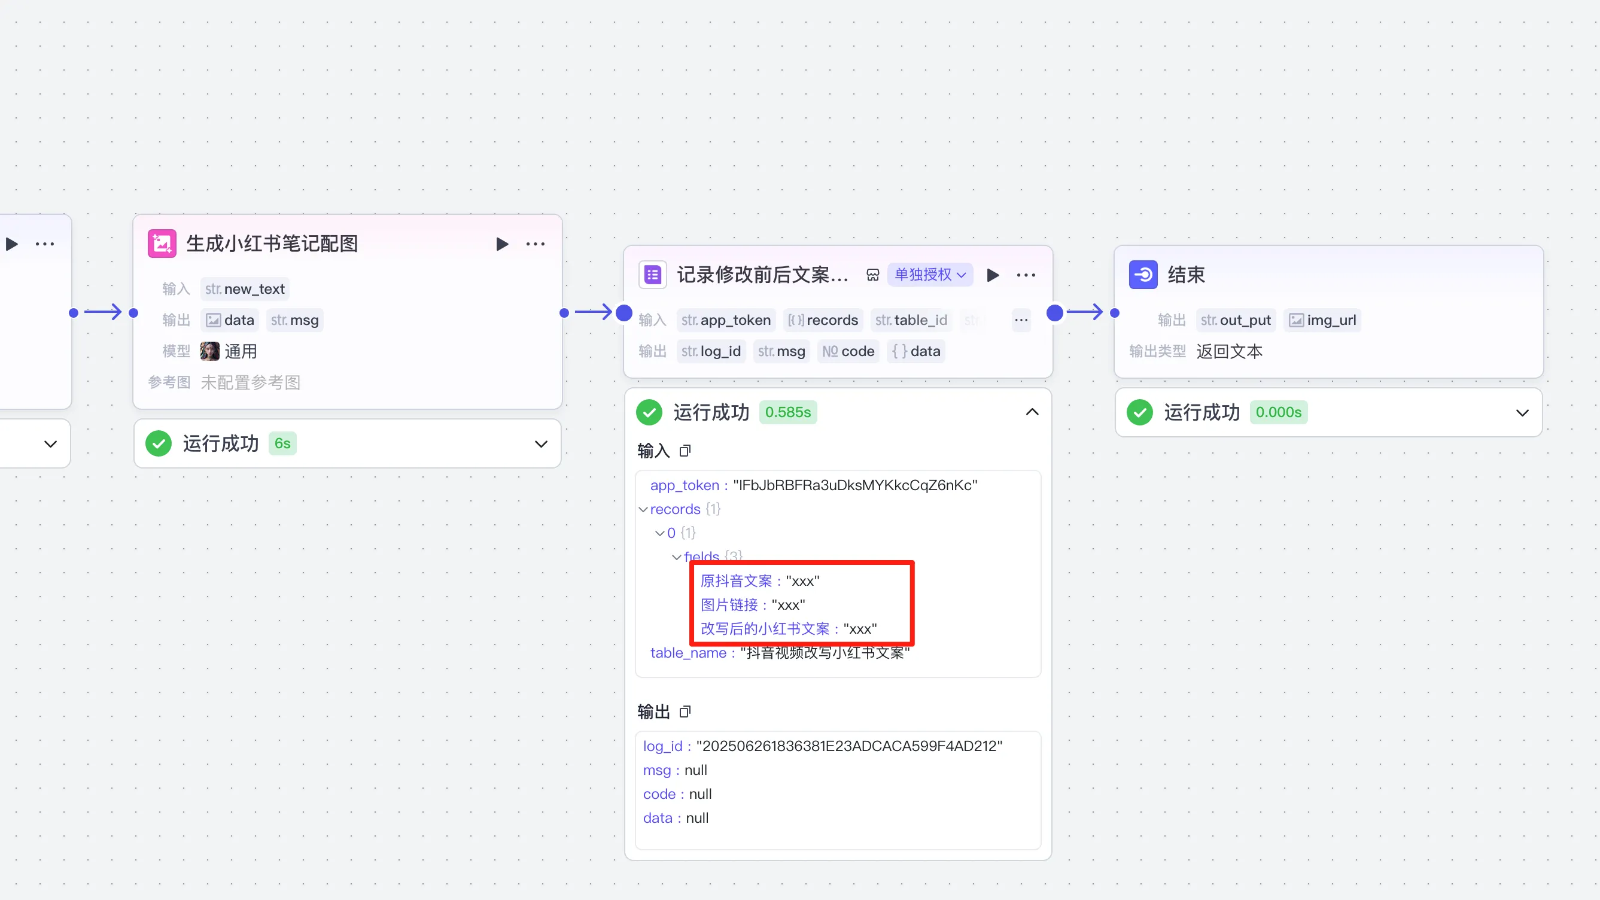1600x900 pixels.
Task: Expand the 结束 node run result
Action: coord(1522,413)
